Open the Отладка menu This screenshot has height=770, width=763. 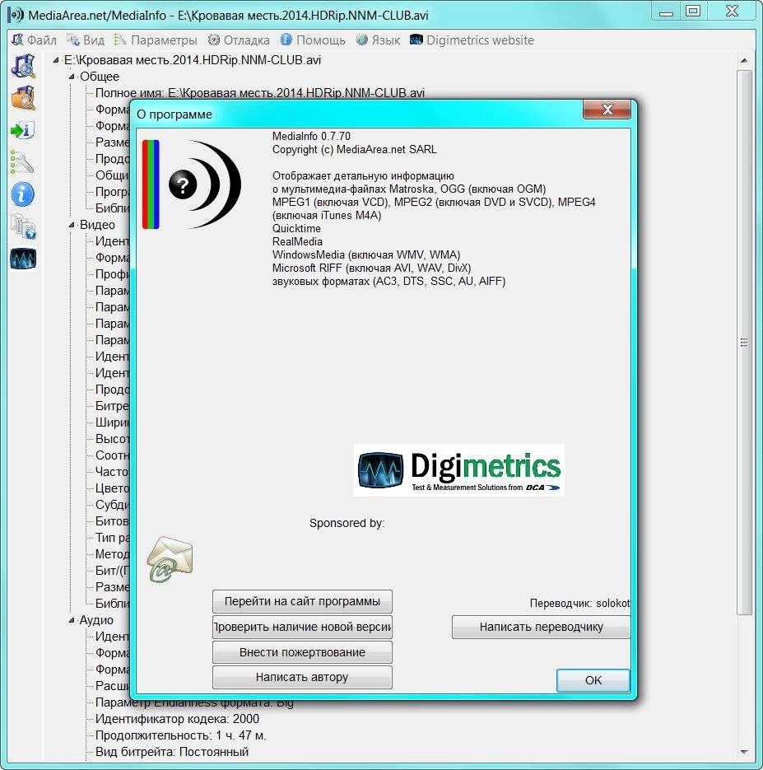pyautogui.click(x=239, y=40)
